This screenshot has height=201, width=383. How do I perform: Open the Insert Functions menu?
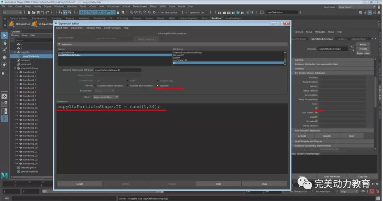tap(112, 28)
